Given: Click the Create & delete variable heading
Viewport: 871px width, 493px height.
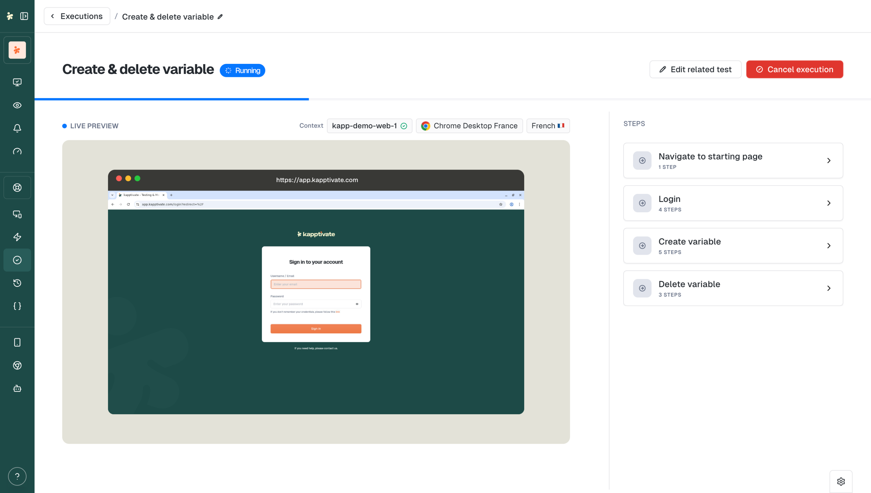Looking at the screenshot, I should (x=138, y=69).
